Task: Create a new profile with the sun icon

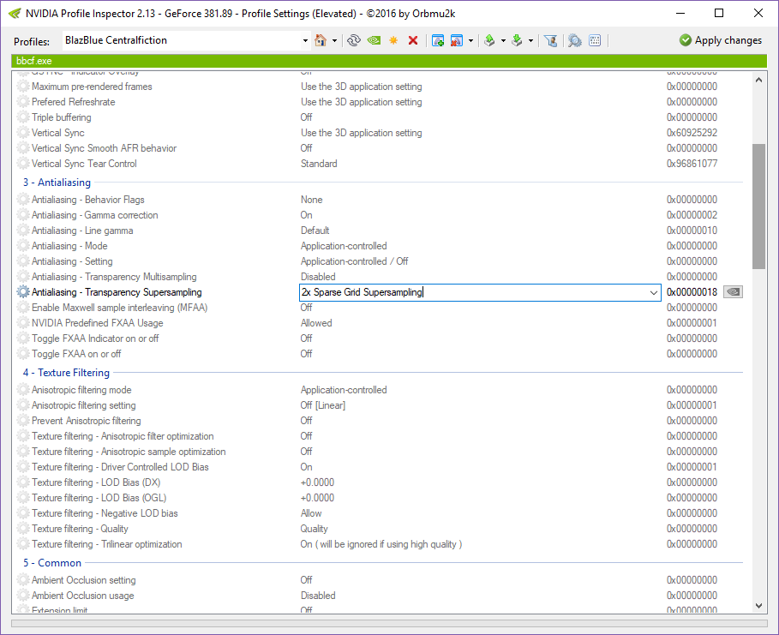Action: point(393,40)
